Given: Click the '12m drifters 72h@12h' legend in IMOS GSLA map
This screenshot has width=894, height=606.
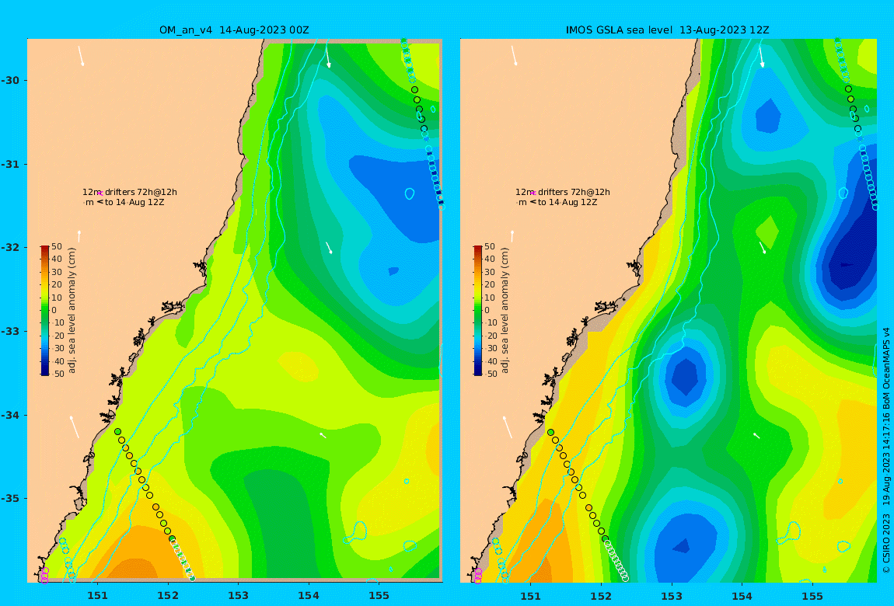Looking at the screenshot, I should click(x=563, y=192).
